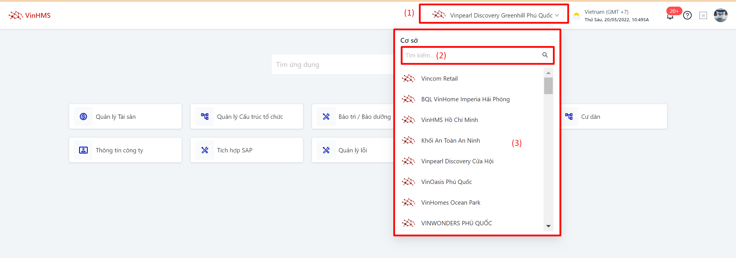Click the Tích hợp SAP tools icon
736x258 pixels.
(x=205, y=150)
